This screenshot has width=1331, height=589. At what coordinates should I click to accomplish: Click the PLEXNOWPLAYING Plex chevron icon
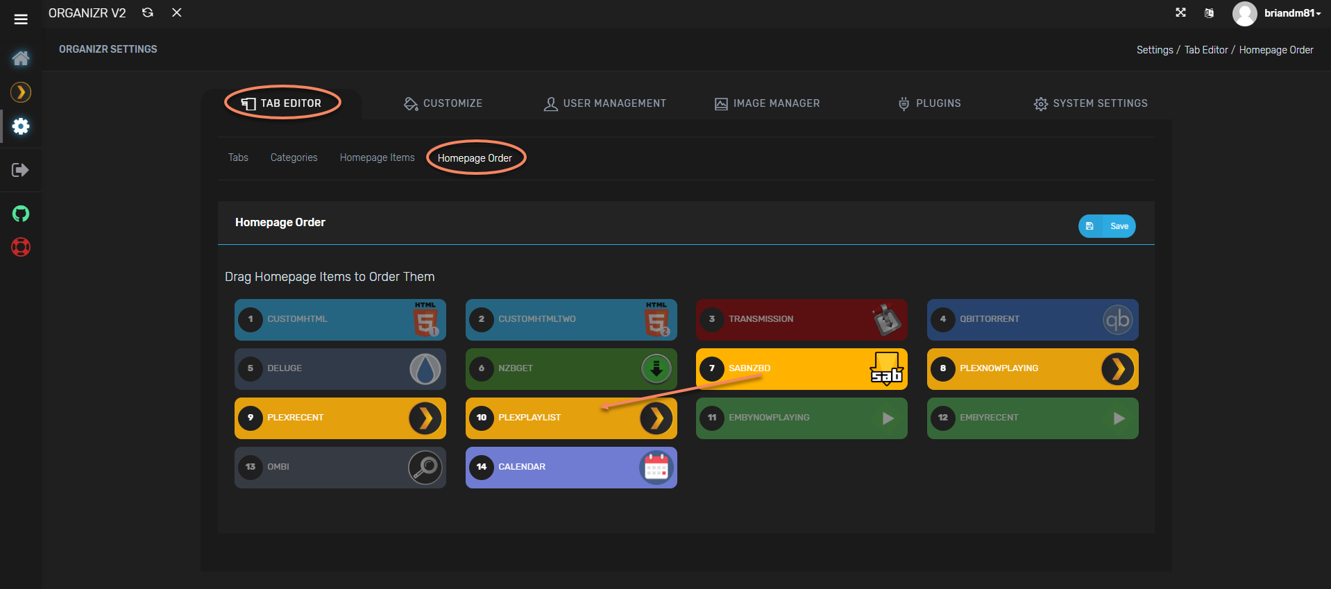[1118, 369]
